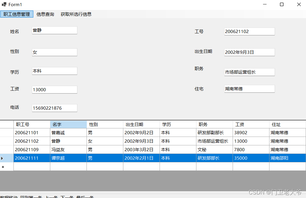The width and height of the screenshot is (306, 198).
Task: Click the Form1 window icon
Action: [x=4, y=4]
